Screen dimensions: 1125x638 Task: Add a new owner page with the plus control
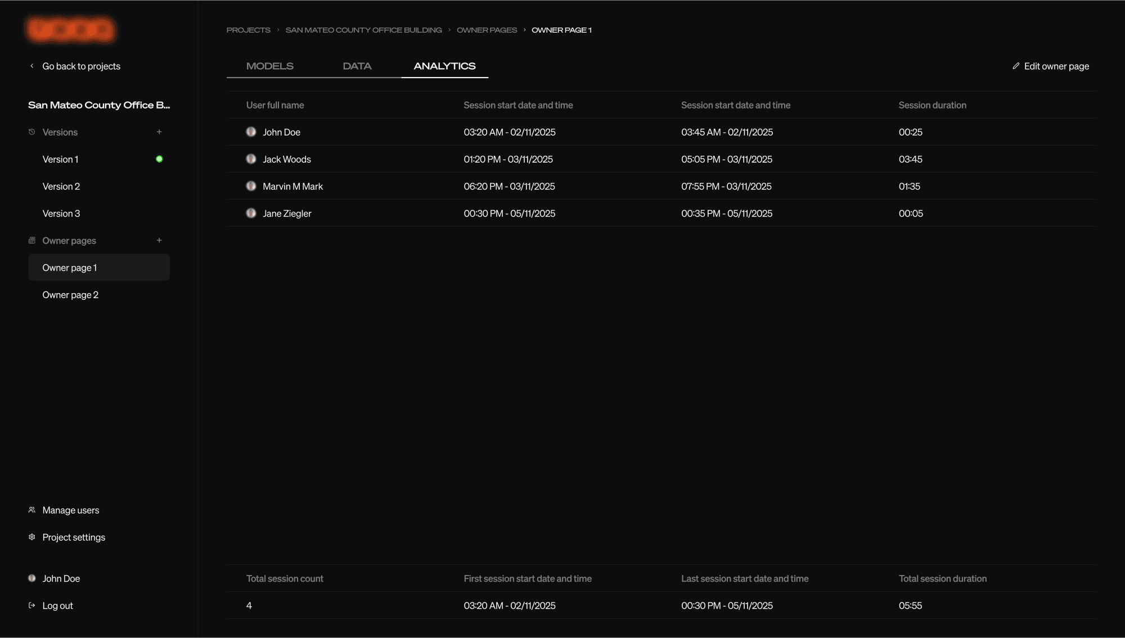(160, 240)
